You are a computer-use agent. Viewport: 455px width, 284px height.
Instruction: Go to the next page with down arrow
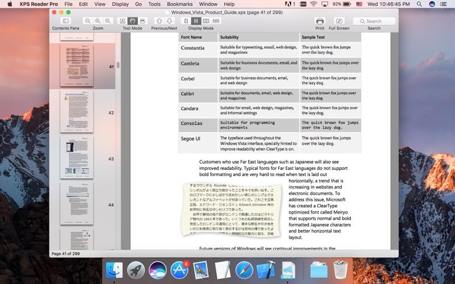pos(169,21)
